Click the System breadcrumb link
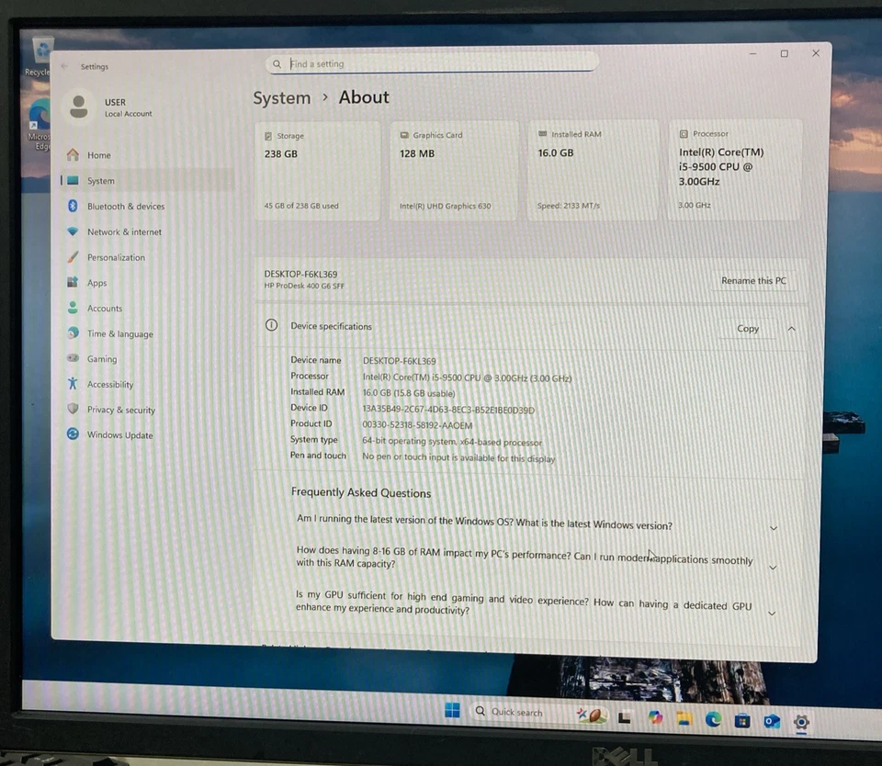 (281, 97)
